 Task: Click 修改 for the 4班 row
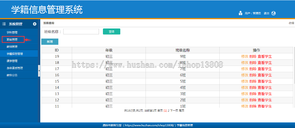pyautogui.click(x=245, y=88)
